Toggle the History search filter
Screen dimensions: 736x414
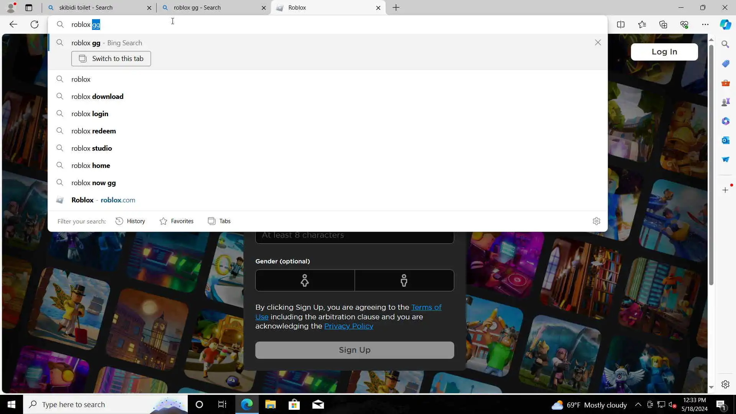[130, 221]
